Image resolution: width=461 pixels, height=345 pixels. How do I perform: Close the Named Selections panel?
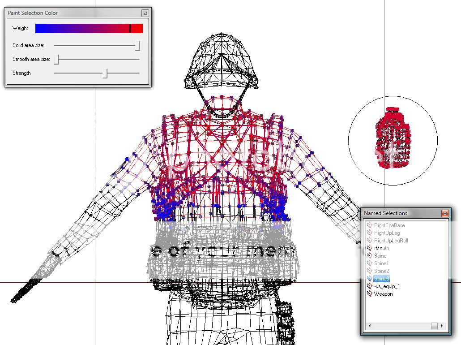click(x=444, y=213)
